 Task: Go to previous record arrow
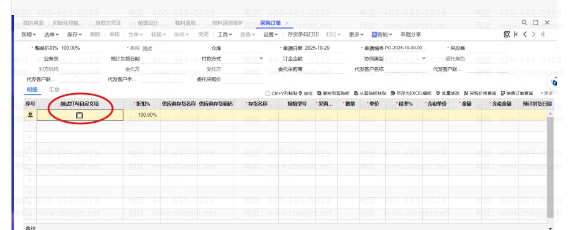[x=525, y=34]
